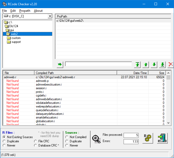Delete ProPath entry with red X
174x158 pixels.
(x=171, y=64)
